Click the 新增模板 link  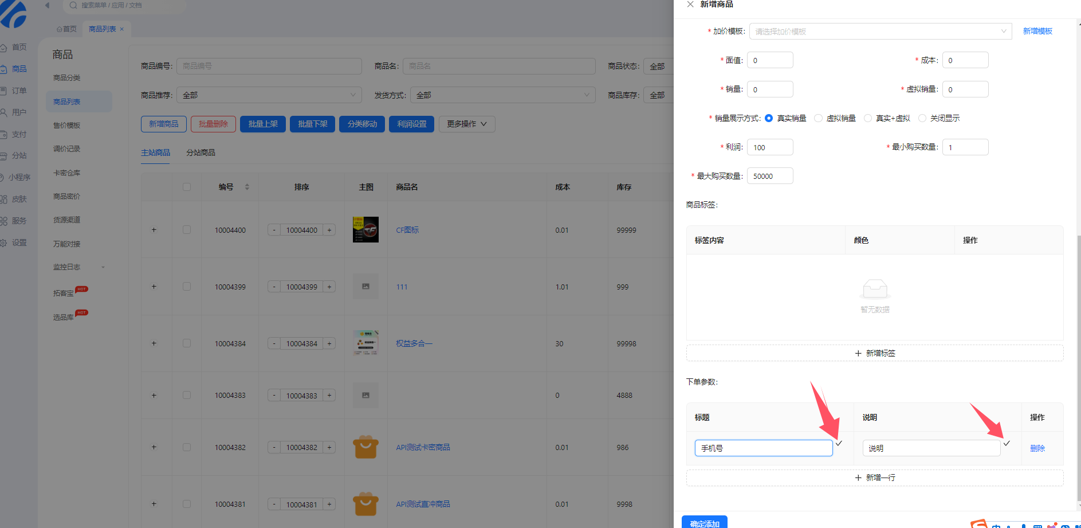point(1037,32)
